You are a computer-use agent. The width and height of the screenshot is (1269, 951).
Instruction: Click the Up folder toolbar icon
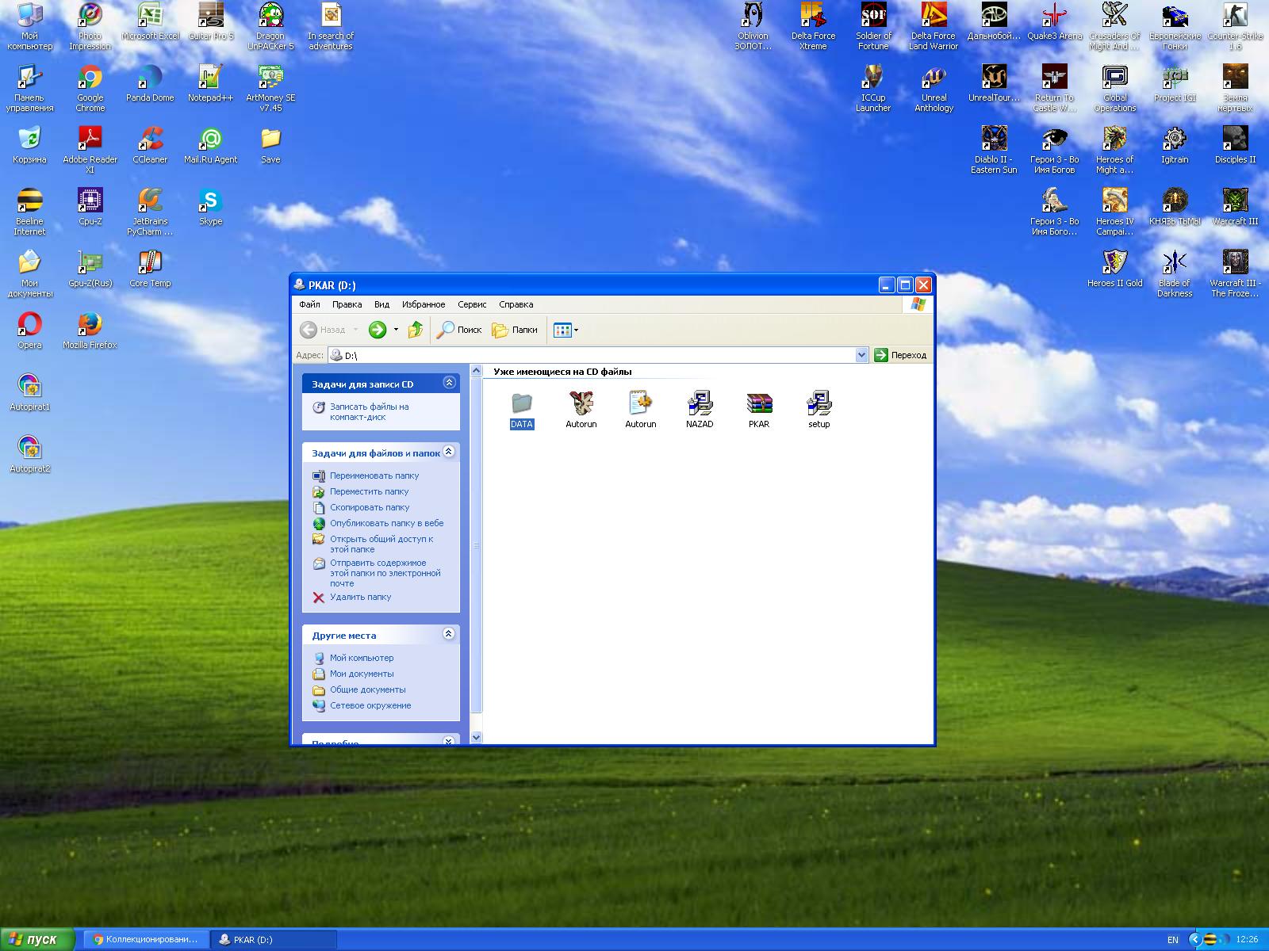(x=415, y=330)
